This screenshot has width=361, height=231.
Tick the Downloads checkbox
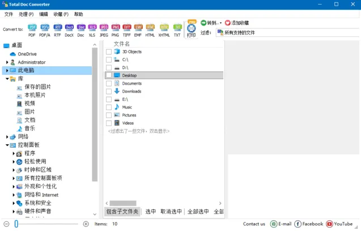click(109, 91)
